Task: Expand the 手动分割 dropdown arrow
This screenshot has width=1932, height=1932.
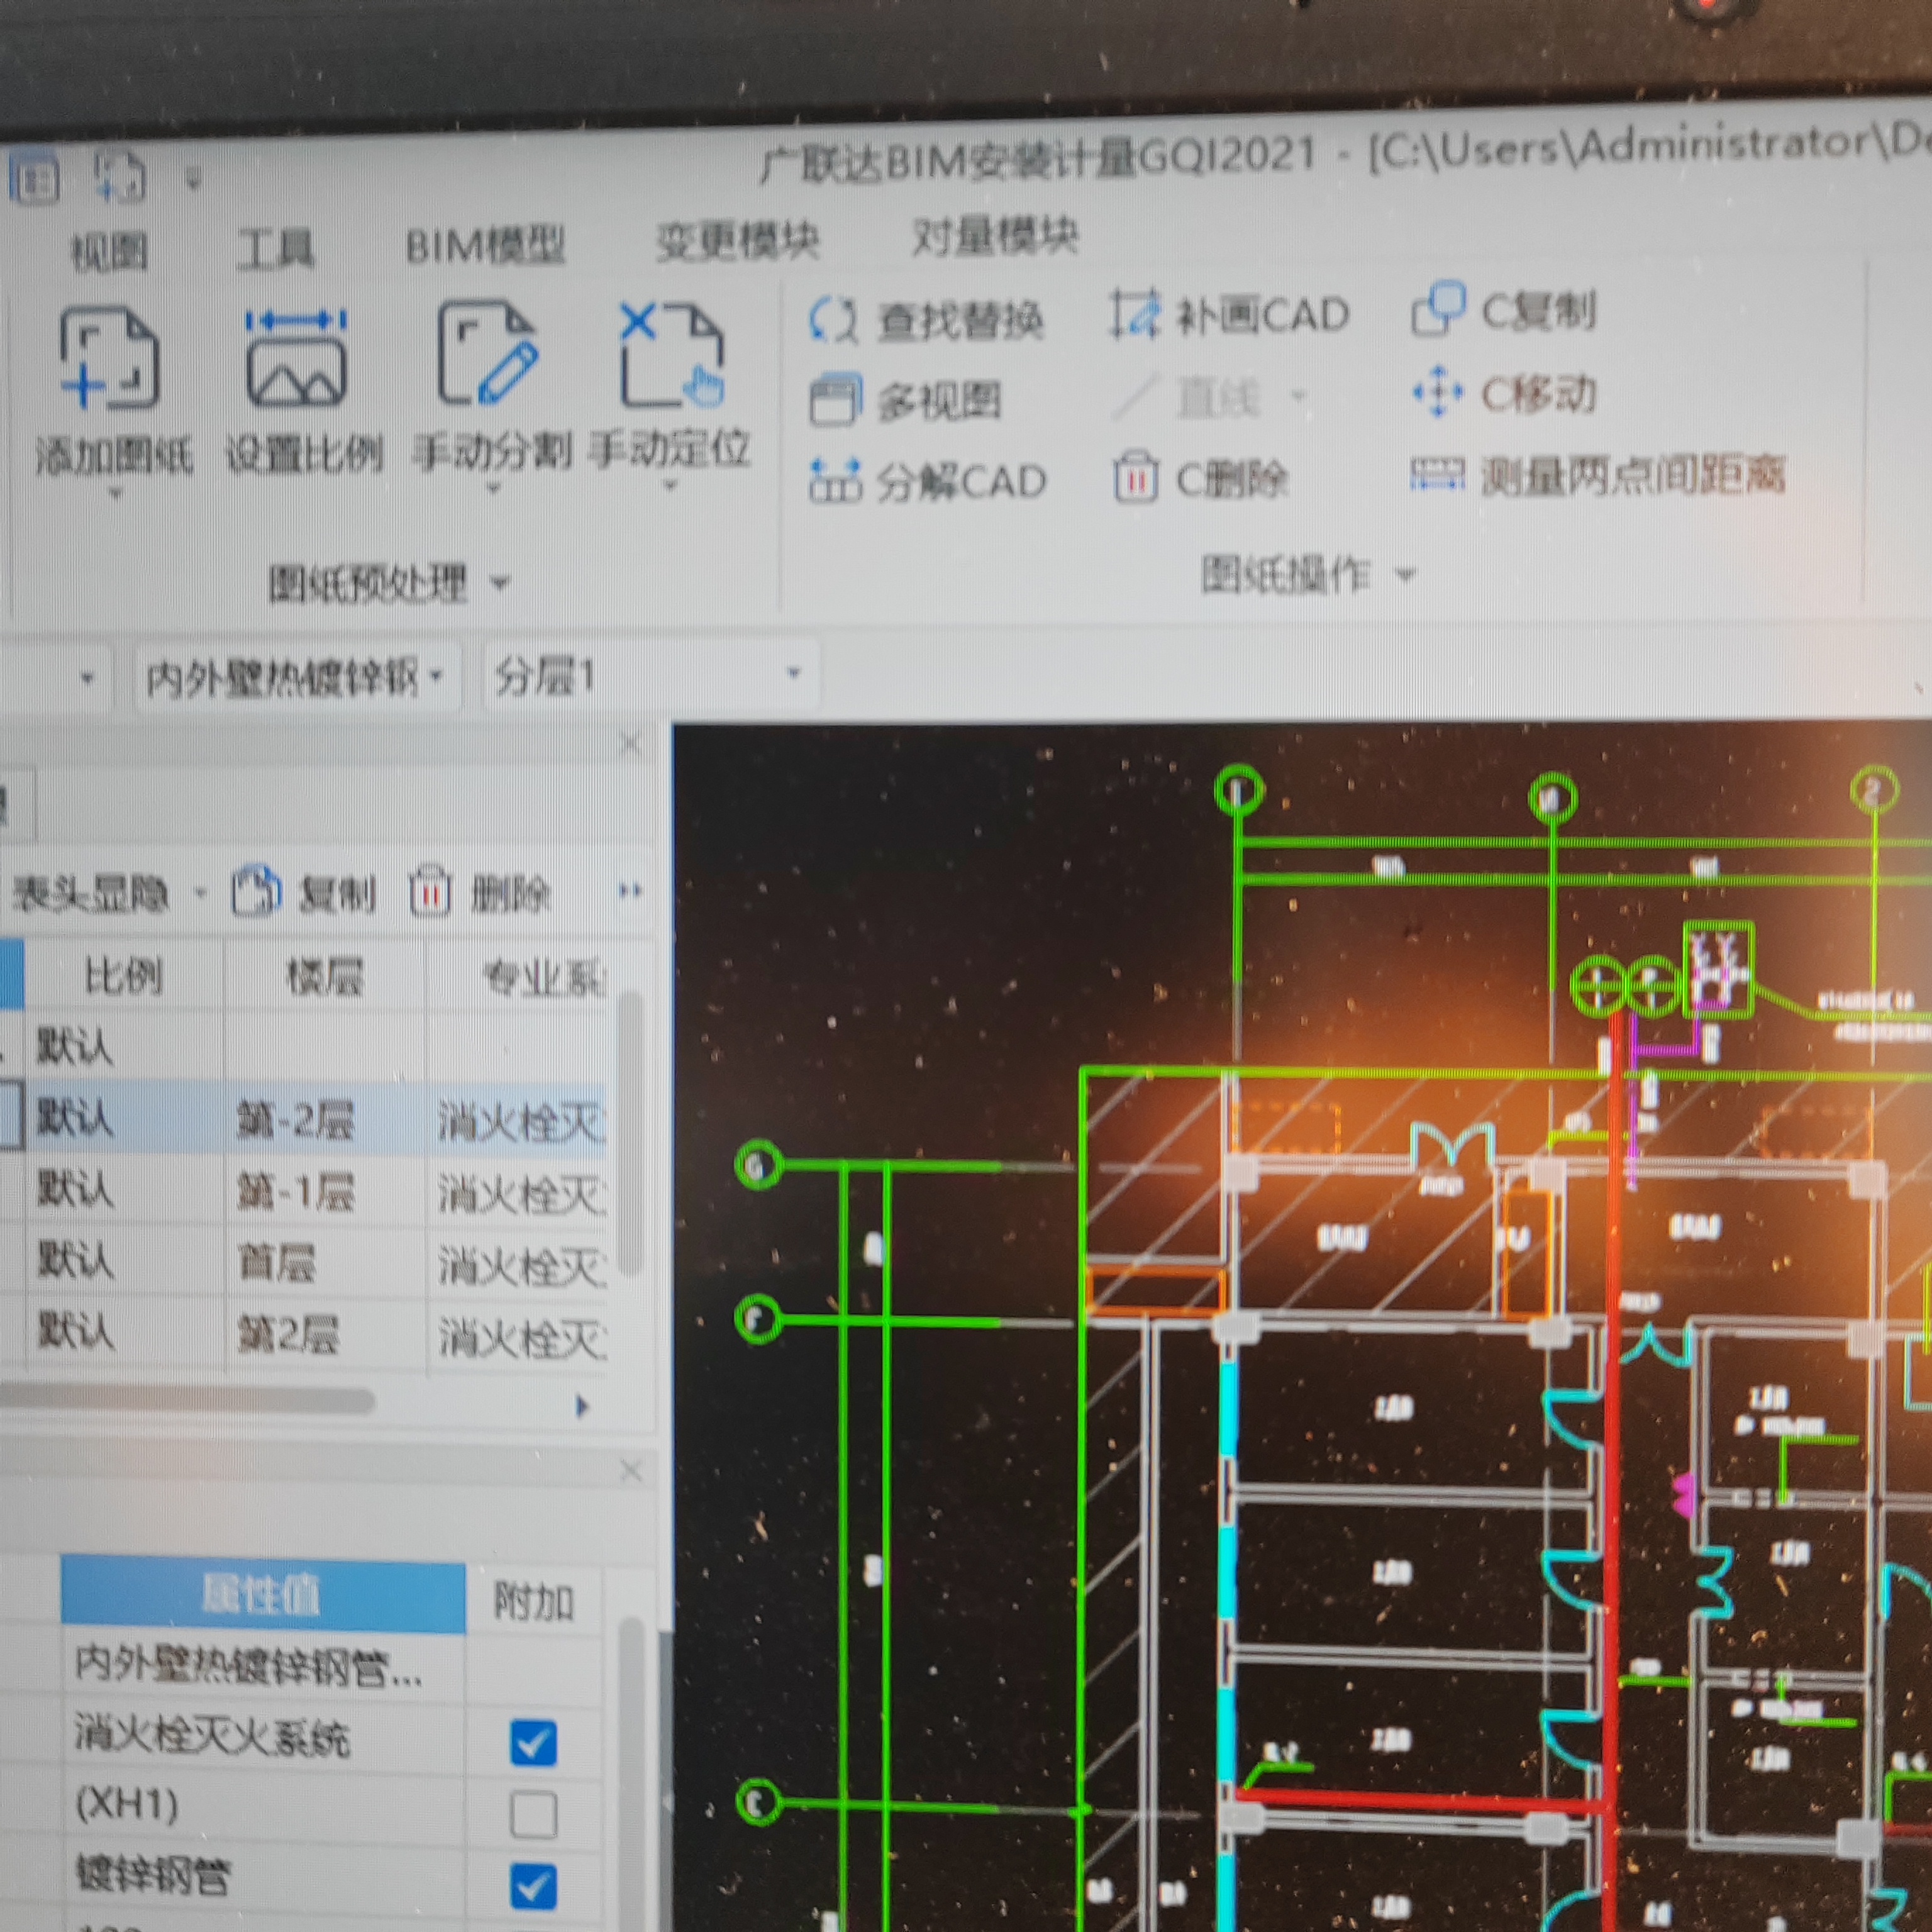Action: tap(493, 489)
